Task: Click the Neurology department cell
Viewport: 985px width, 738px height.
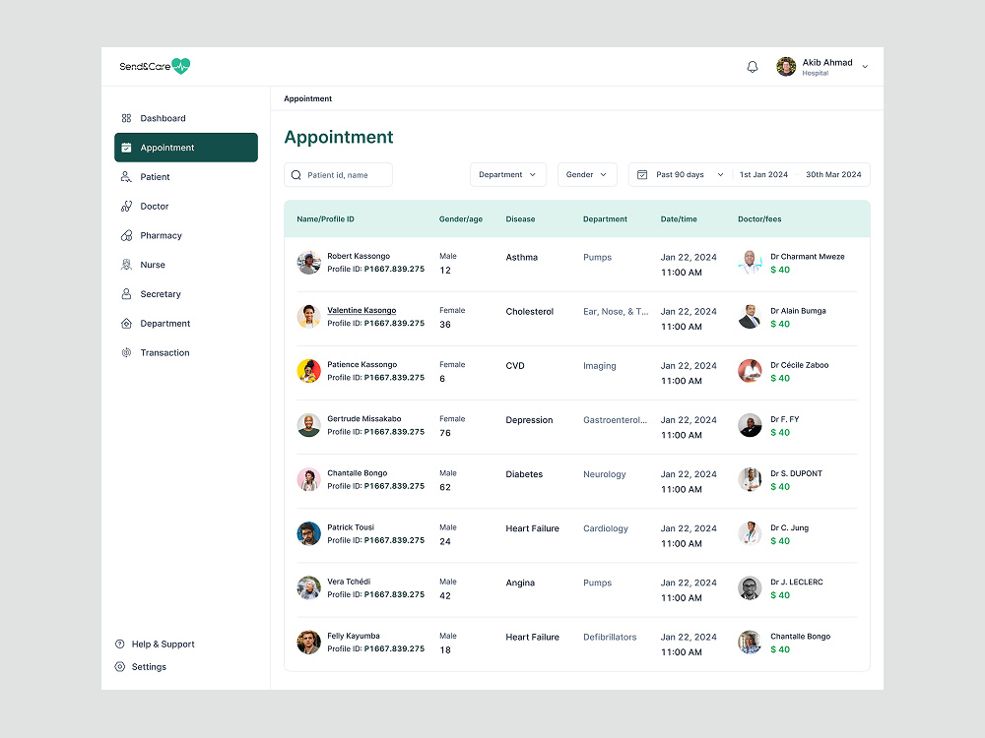Action: (x=605, y=474)
